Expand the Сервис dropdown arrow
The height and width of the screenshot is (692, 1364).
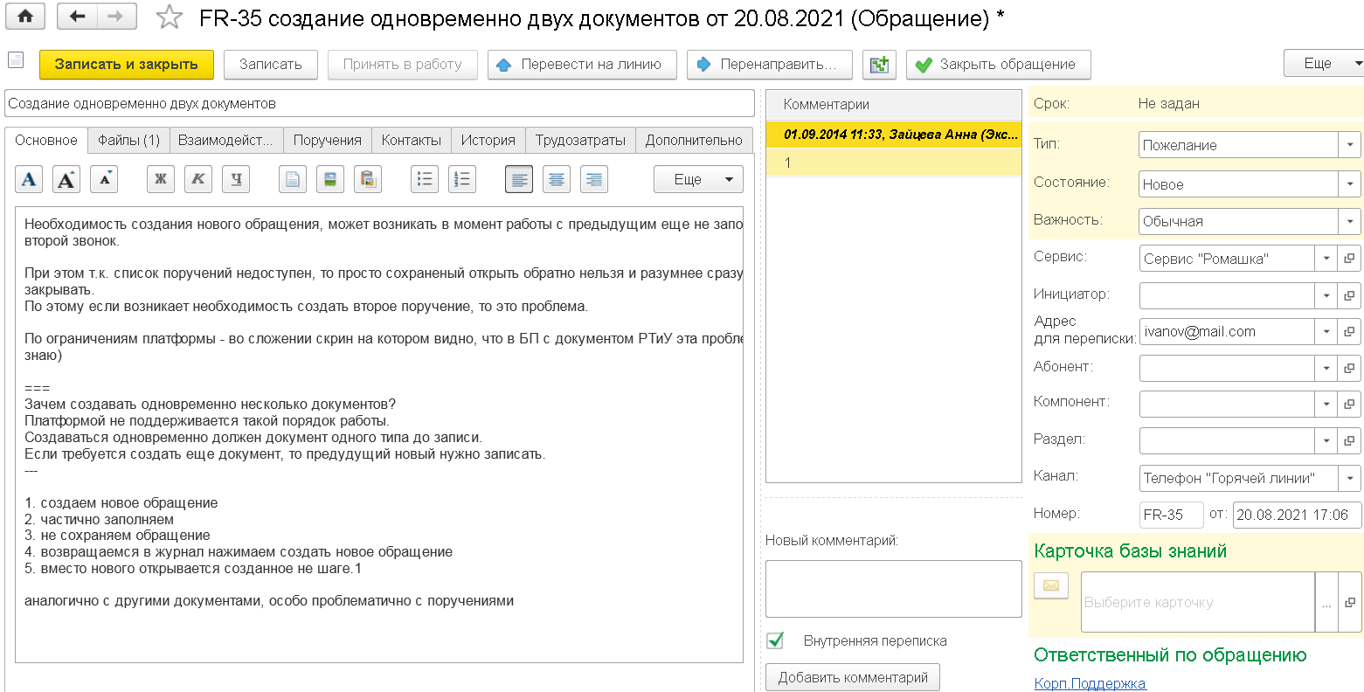[x=1326, y=259]
